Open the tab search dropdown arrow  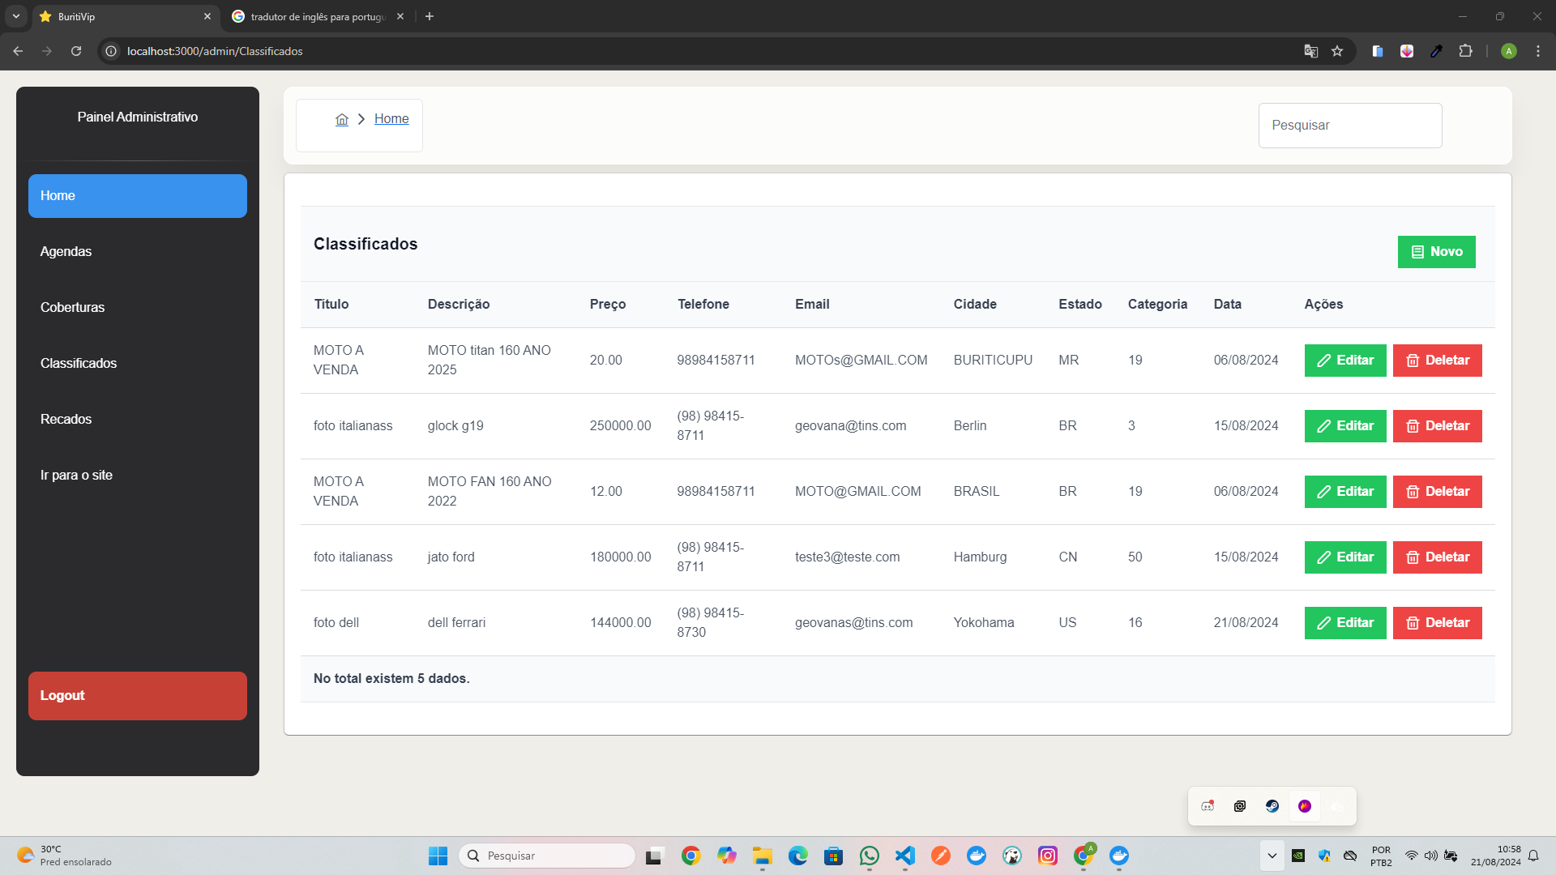click(15, 16)
